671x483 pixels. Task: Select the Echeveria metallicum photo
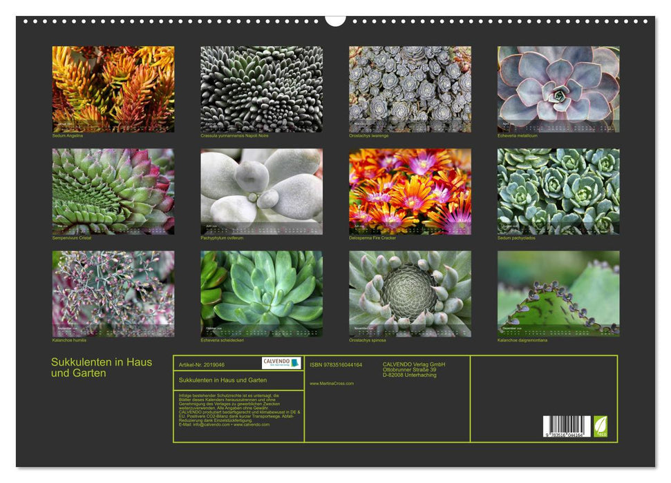pos(558,89)
